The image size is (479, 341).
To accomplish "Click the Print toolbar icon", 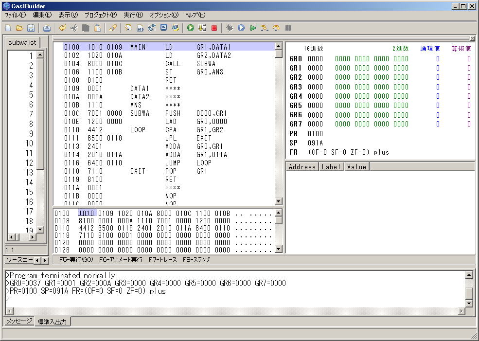I will (x=47, y=28).
